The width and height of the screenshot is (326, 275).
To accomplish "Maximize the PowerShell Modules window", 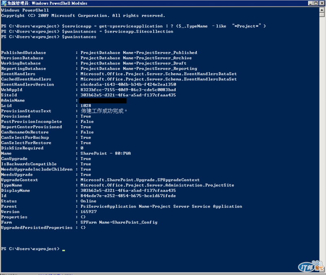I will point(316,3).
